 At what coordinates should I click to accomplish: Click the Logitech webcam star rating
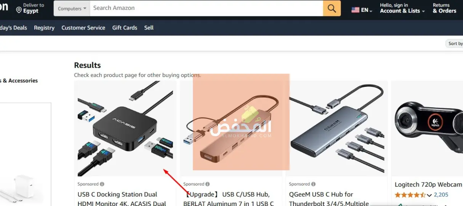pos(410,195)
